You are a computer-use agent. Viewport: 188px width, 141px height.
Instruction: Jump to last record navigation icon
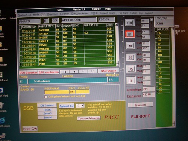[x=92, y=71]
